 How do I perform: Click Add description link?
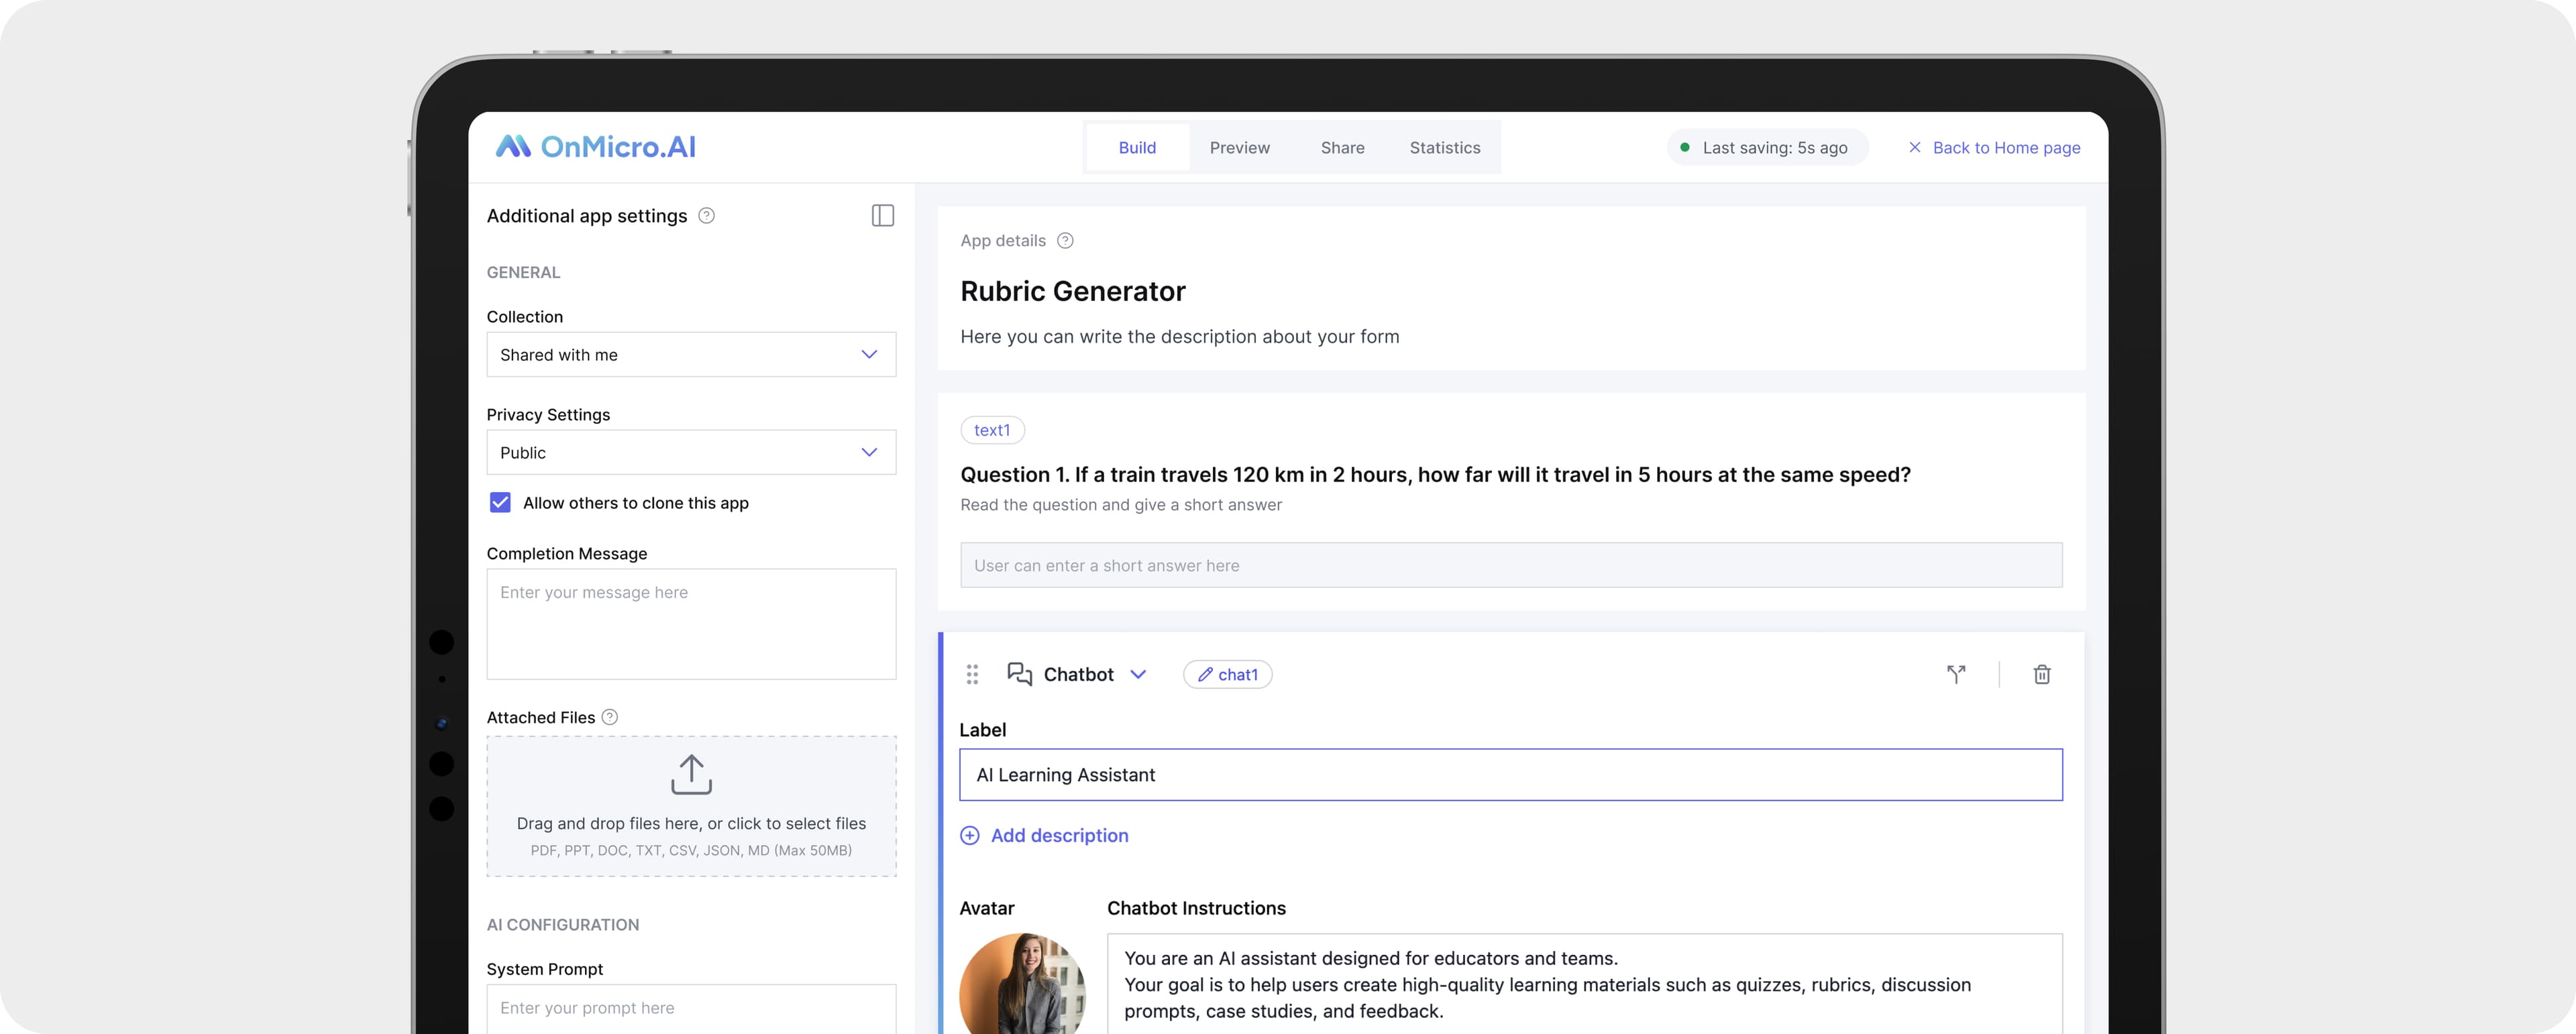(x=1059, y=836)
